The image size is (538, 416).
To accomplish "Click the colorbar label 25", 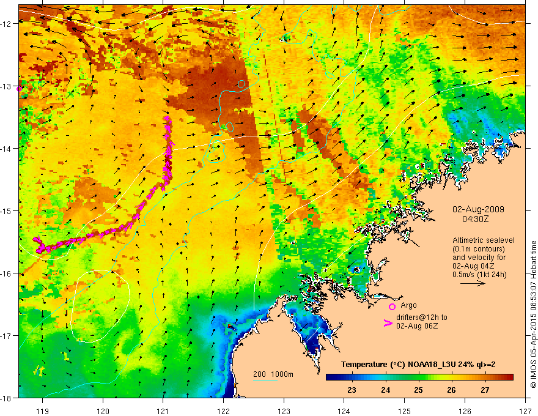I will click(x=418, y=390).
